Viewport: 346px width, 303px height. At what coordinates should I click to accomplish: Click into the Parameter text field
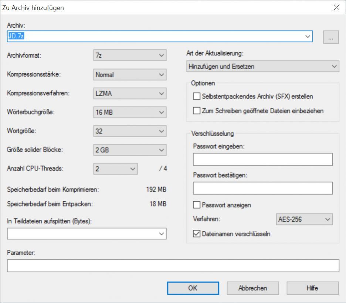[173, 266]
